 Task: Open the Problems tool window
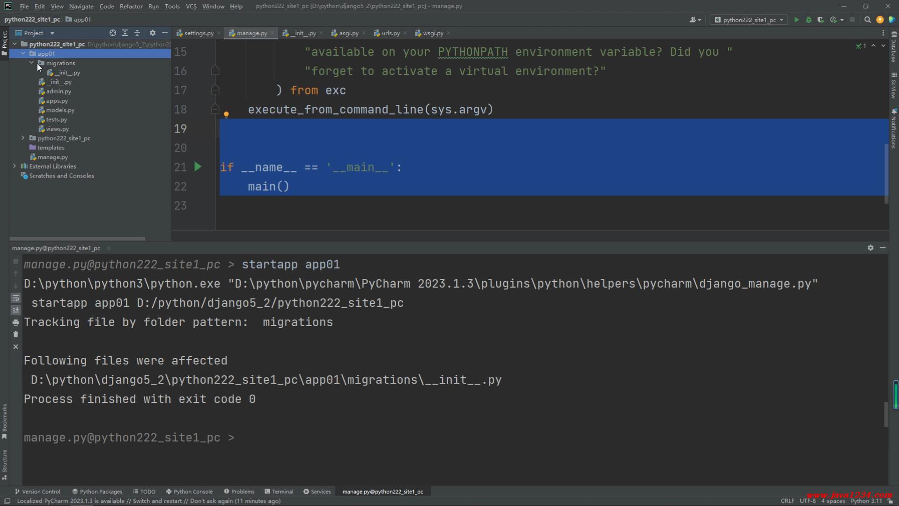click(x=239, y=491)
